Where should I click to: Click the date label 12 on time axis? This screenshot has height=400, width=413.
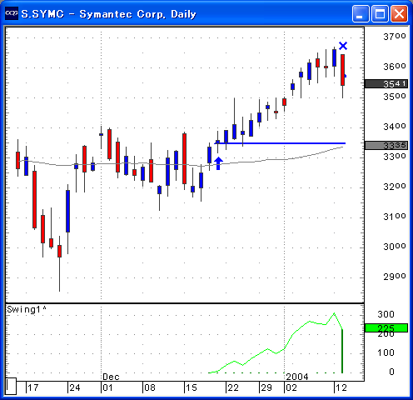(341, 387)
